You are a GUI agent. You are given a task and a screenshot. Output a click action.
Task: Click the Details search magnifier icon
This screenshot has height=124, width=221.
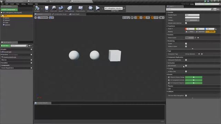212,9
